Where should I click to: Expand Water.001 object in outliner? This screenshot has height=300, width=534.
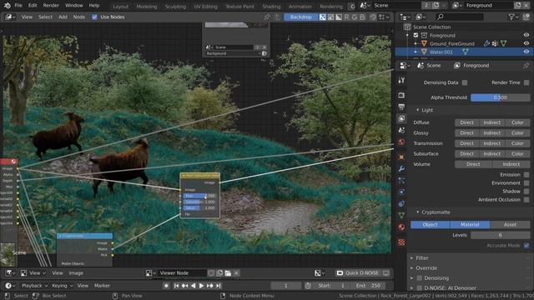point(416,52)
